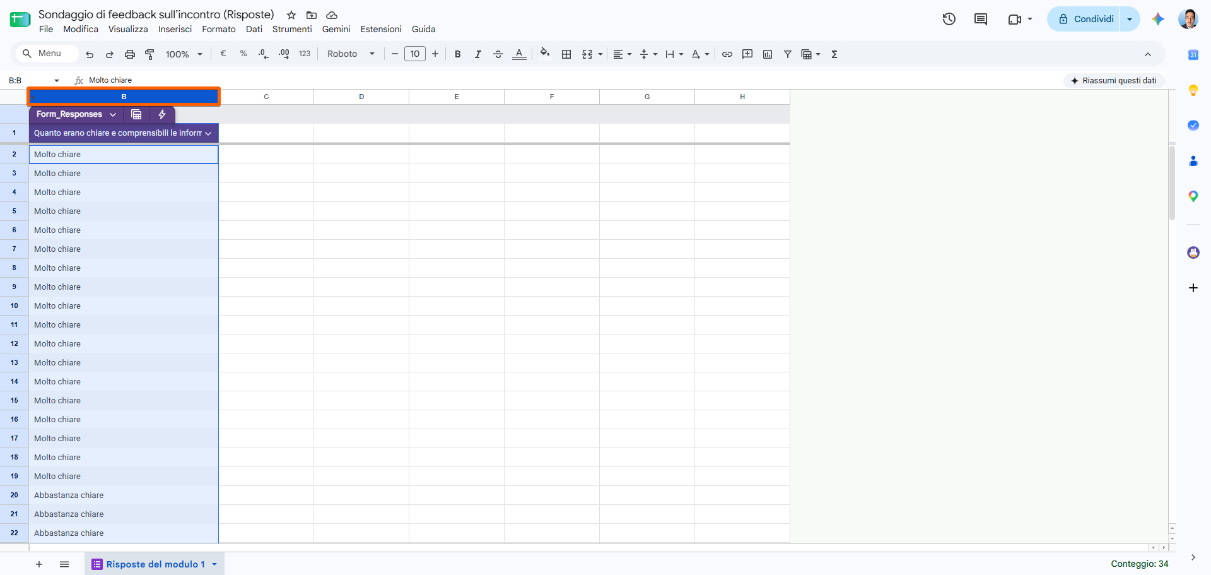Print the spreadsheet with the printer icon
The image size is (1211, 575).
(x=130, y=54)
